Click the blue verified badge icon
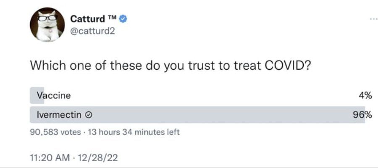This screenshot has width=378, height=168. (x=123, y=18)
